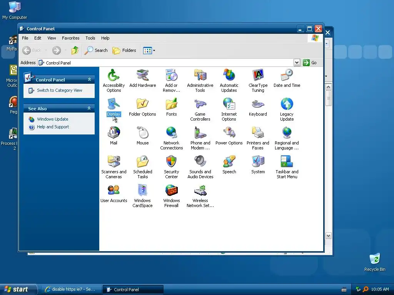Click the Up folder toolbar button
Image resolution: width=394 pixels, height=295 pixels.
point(75,50)
